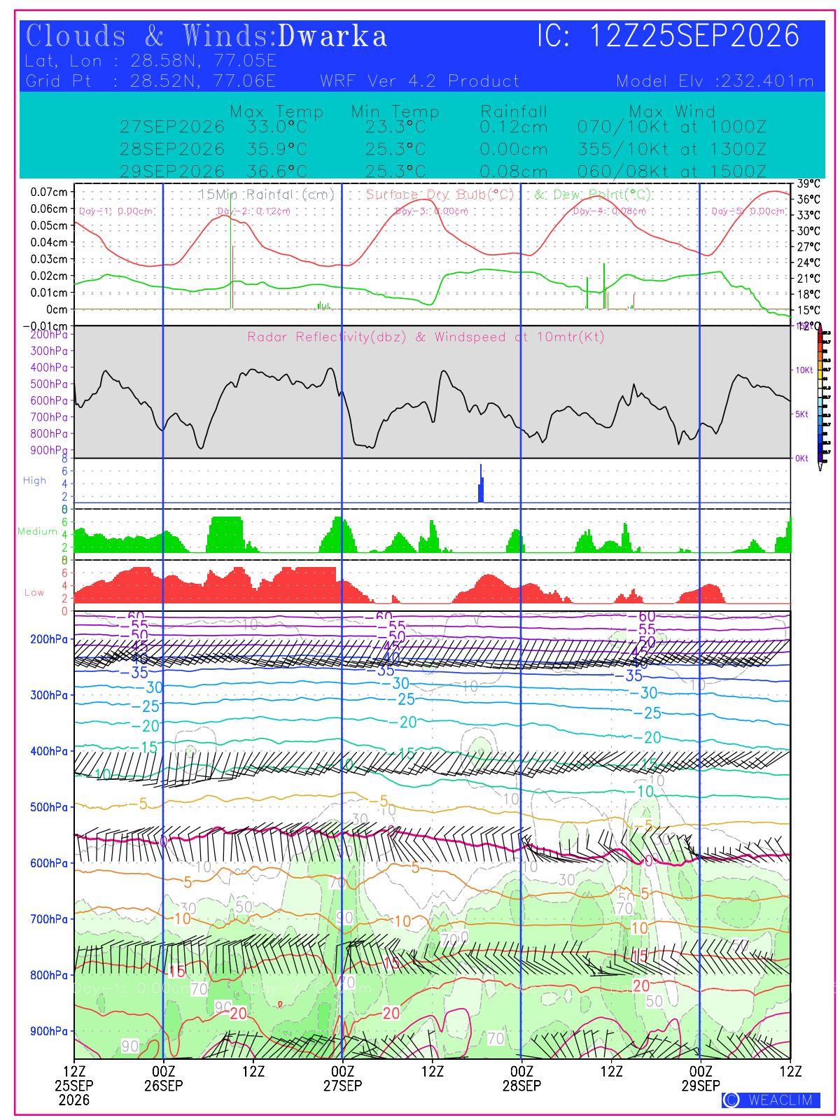Click the 12Z 25SEP 2026 start label
This screenshot has width=840, height=1120.
pyautogui.click(x=74, y=1085)
